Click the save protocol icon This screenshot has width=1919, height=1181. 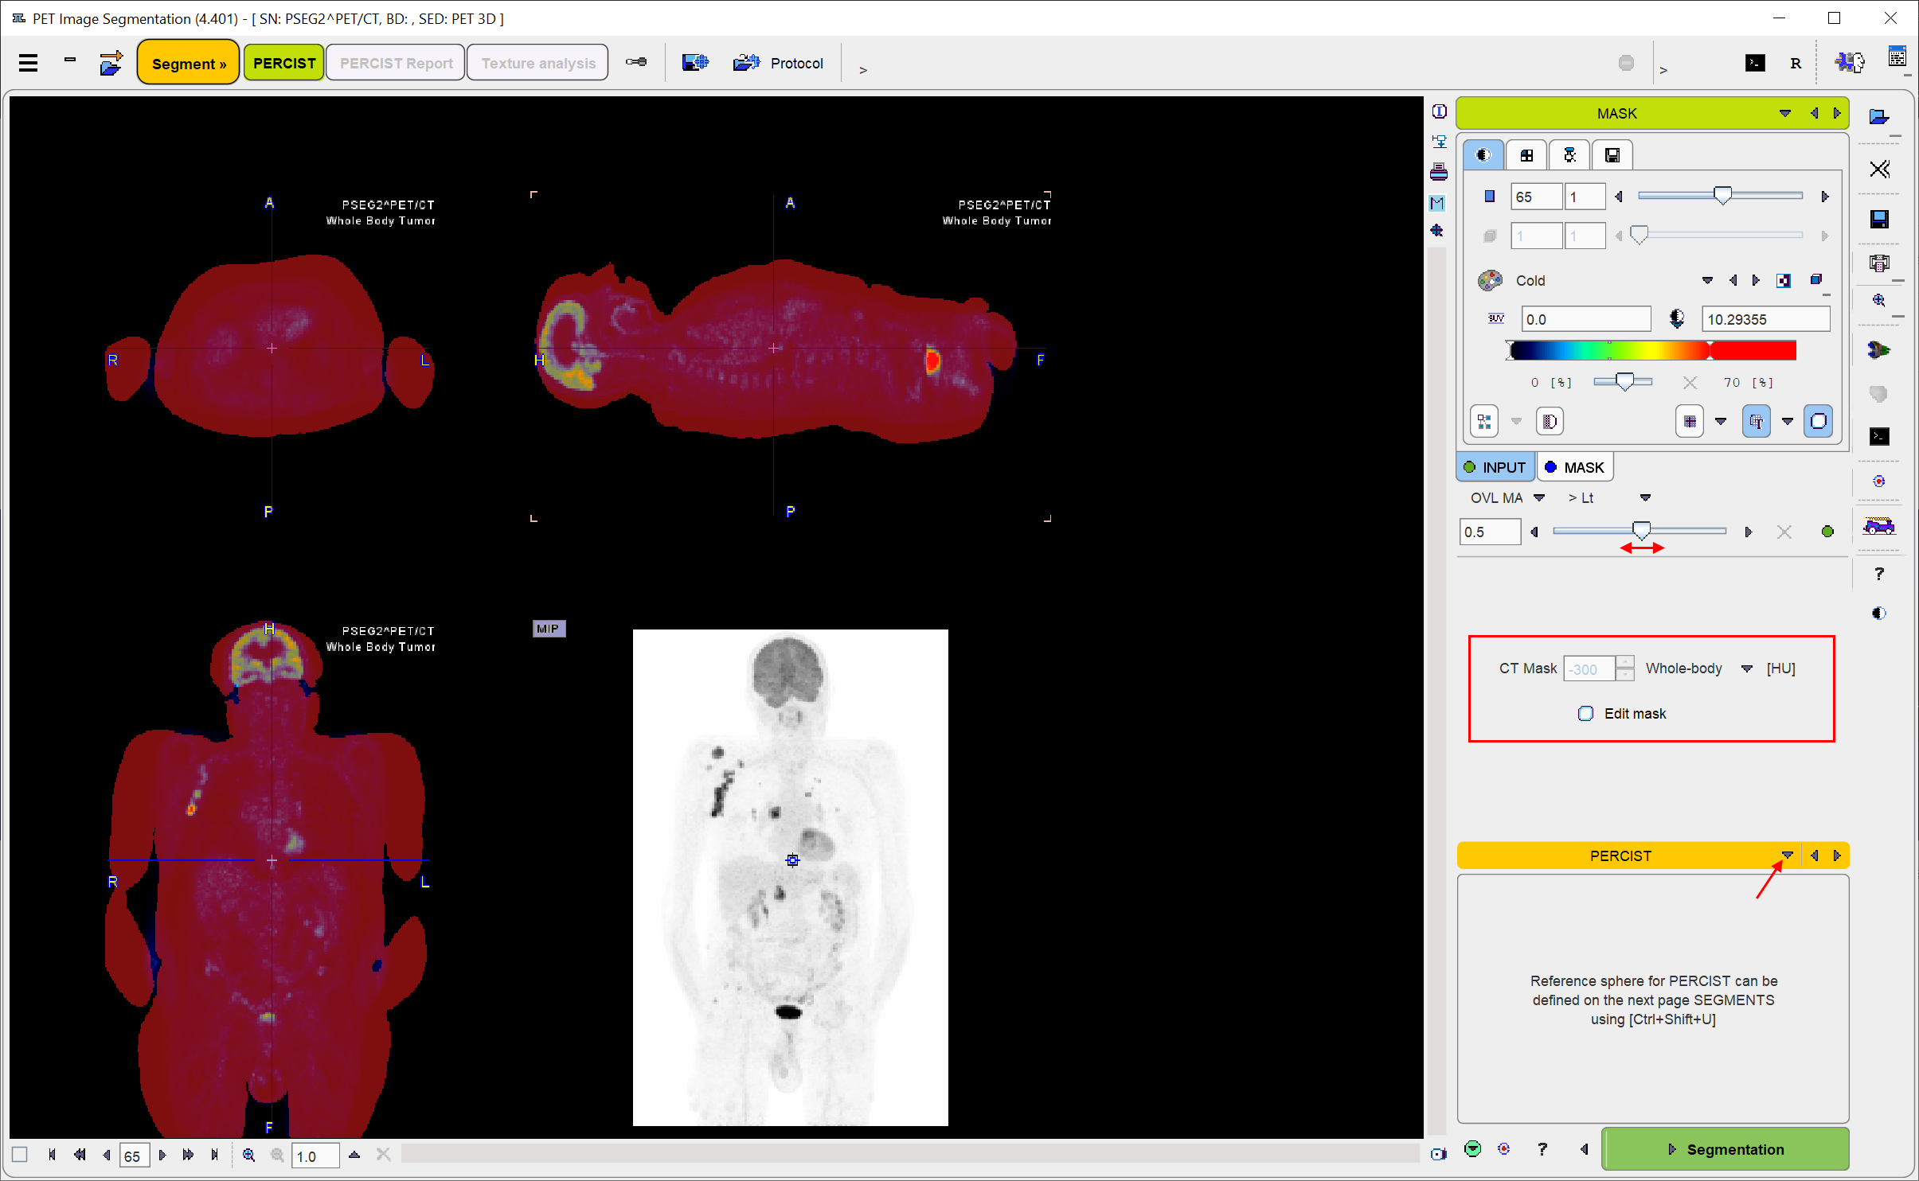pos(695,63)
